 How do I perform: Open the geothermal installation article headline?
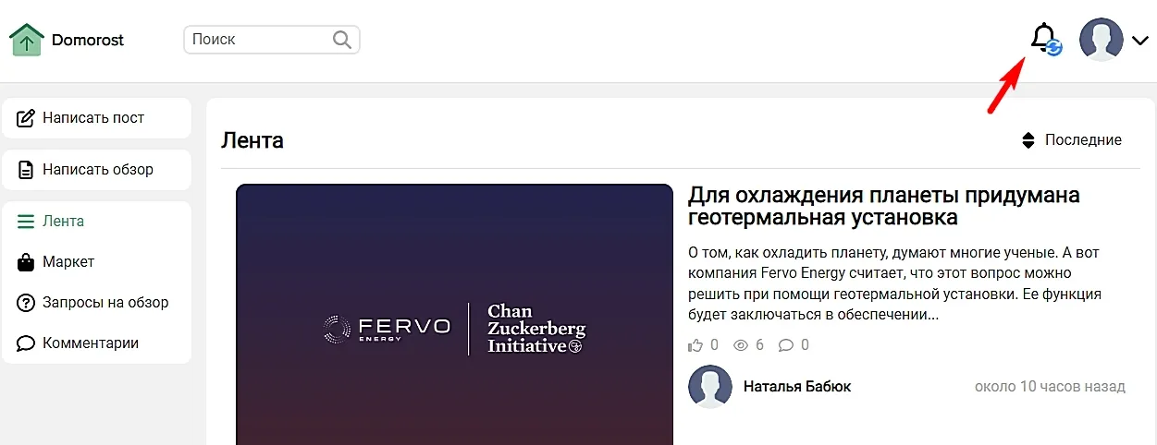[883, 207]
